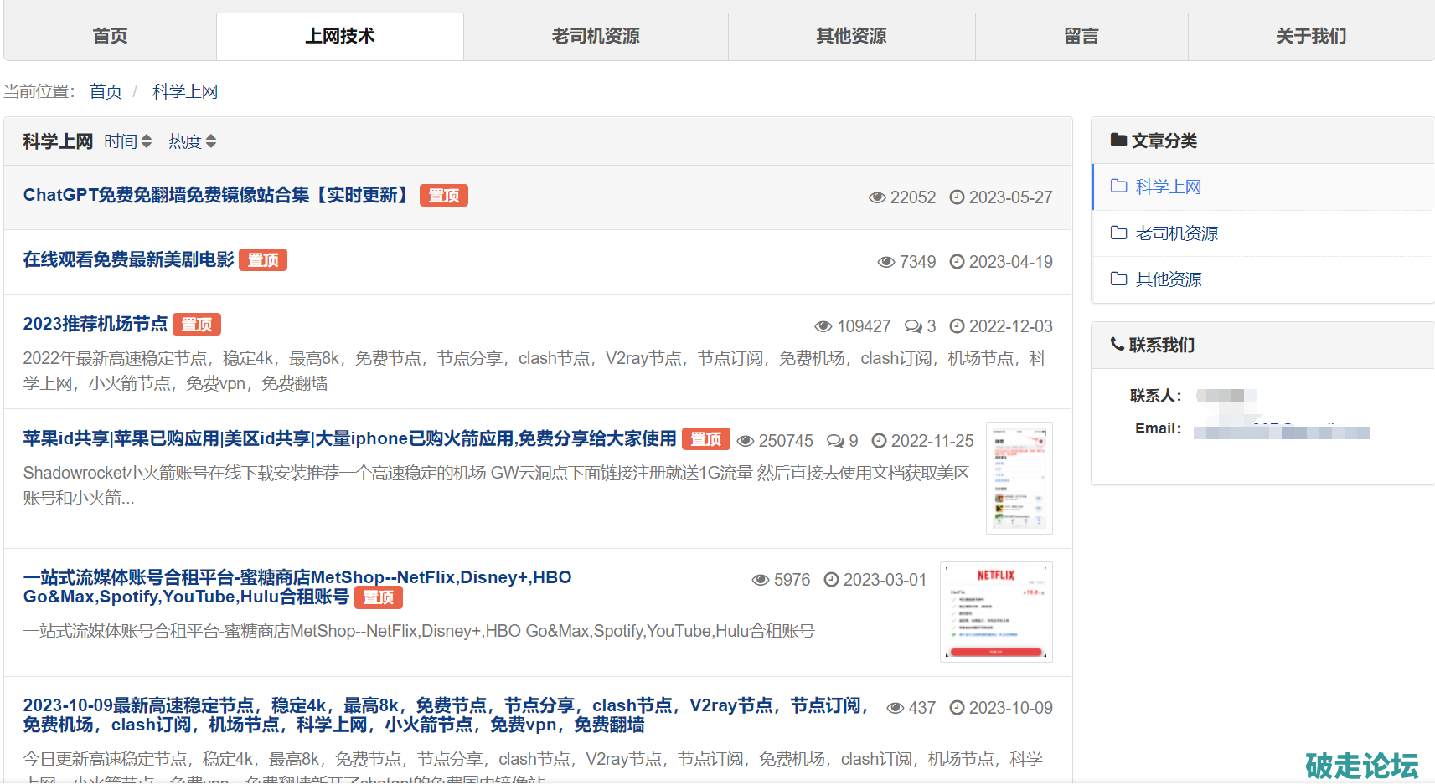Click 首页 link in breadcrumb
Screen dimensions: 1435x784
(106, 91)
